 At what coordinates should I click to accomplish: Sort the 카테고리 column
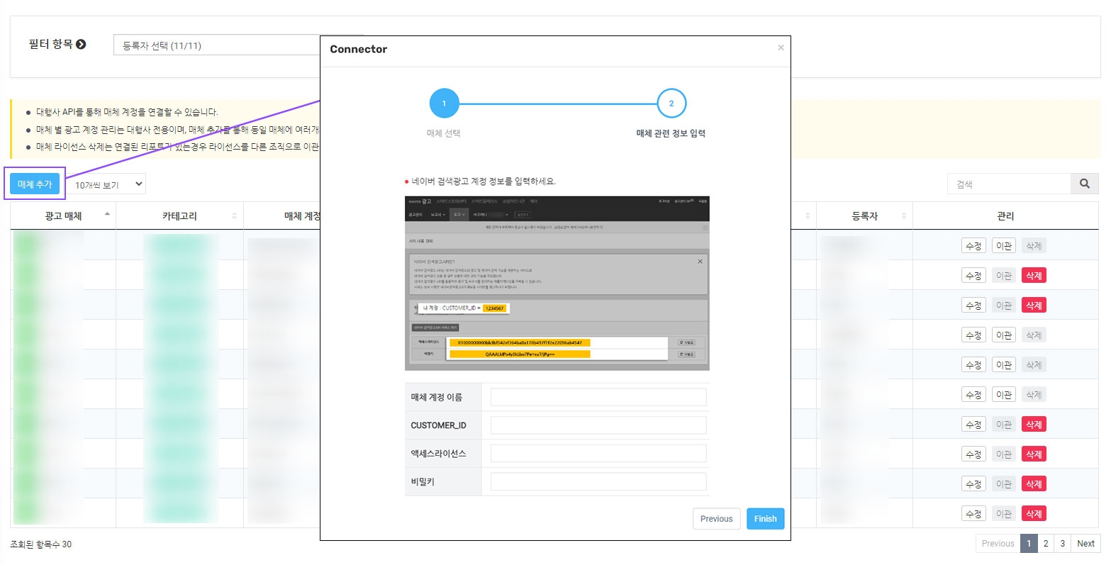pyautogui.click(x=234, y=216)
